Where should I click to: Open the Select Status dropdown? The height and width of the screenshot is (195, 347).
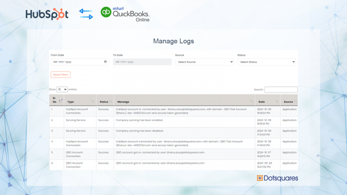267,62
